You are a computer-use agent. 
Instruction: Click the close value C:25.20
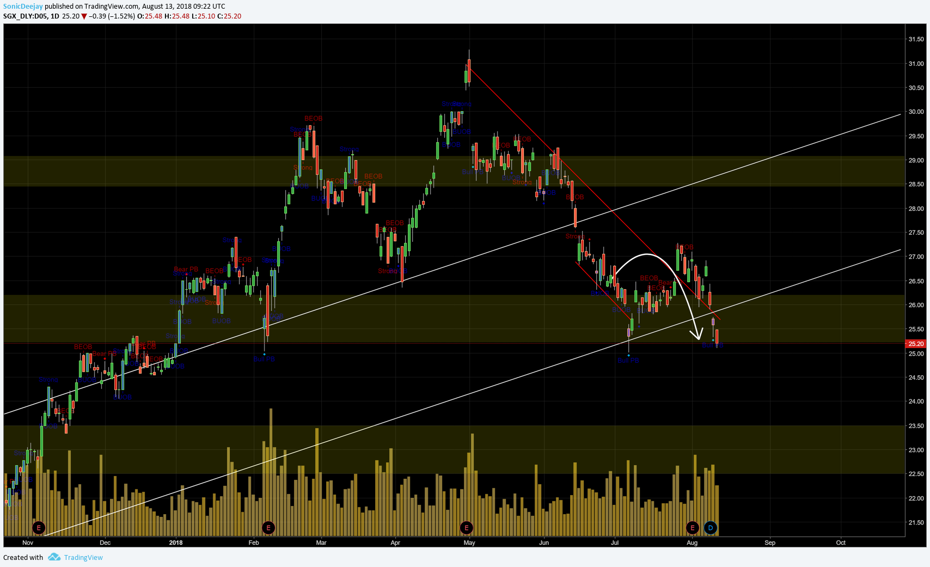pyautogui.click(x=229, y=16)
